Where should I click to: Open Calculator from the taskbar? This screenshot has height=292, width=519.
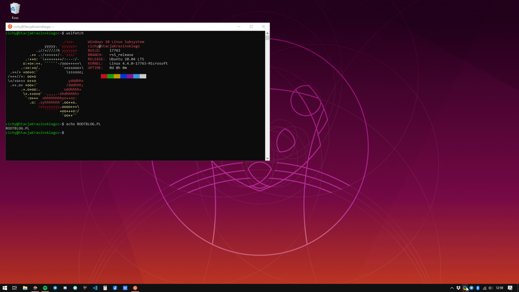[x=105, y=288]
